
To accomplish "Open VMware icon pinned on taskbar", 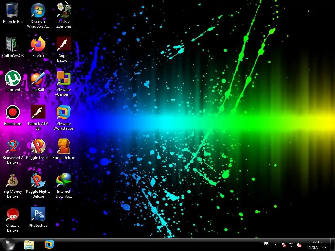I will pyautogui.click(x=49, y=244).
